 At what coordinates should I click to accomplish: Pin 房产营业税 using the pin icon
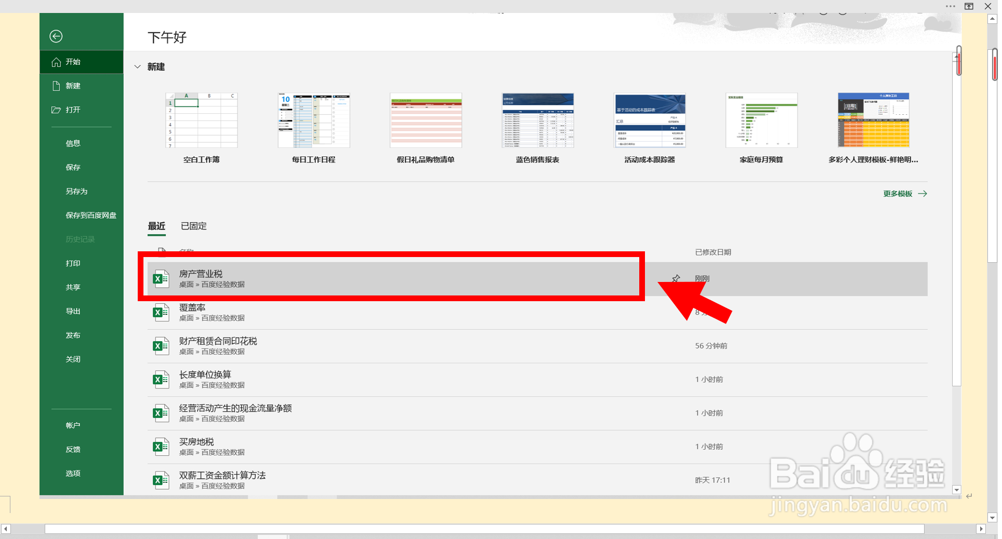click(x=676, y=278)
